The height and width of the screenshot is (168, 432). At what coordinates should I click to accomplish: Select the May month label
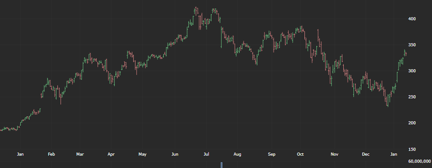(143, 154)
